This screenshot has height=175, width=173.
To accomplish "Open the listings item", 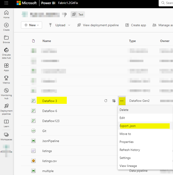I will 47,151.
